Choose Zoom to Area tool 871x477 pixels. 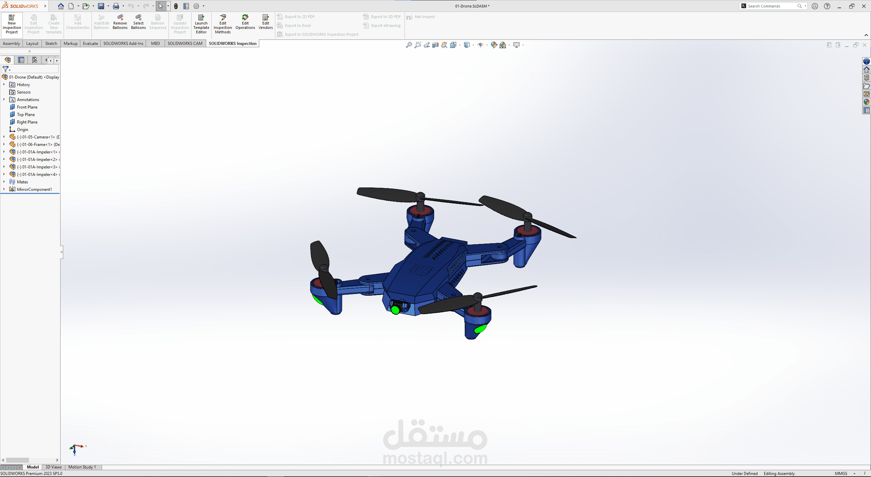(x=418, y=45)
